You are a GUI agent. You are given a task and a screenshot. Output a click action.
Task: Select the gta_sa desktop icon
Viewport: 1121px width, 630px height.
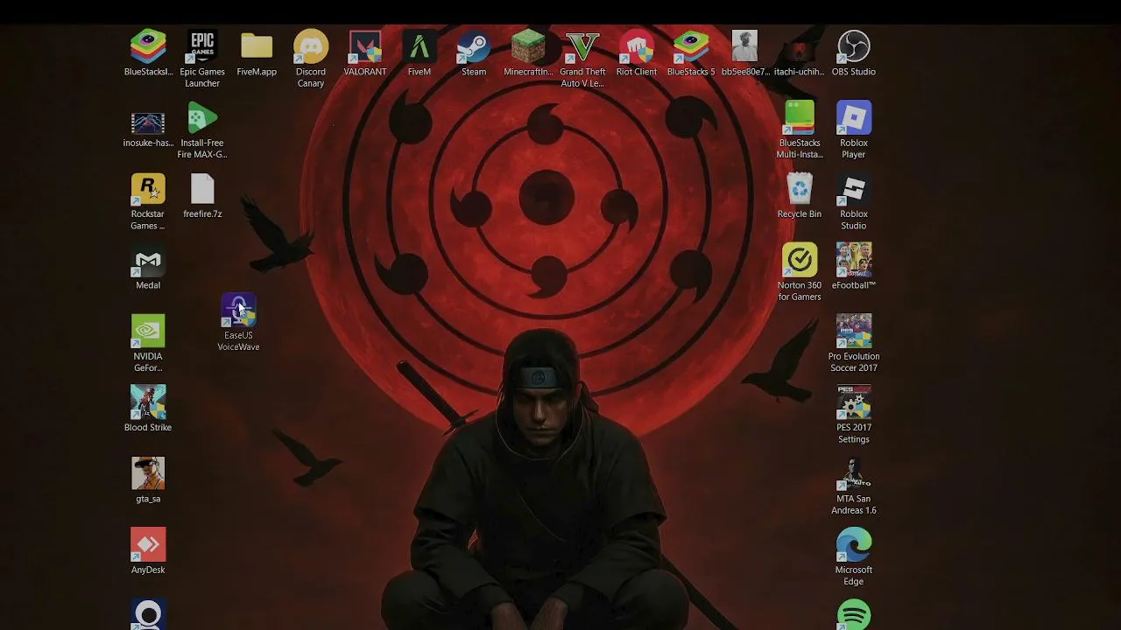tap(148, 474)
